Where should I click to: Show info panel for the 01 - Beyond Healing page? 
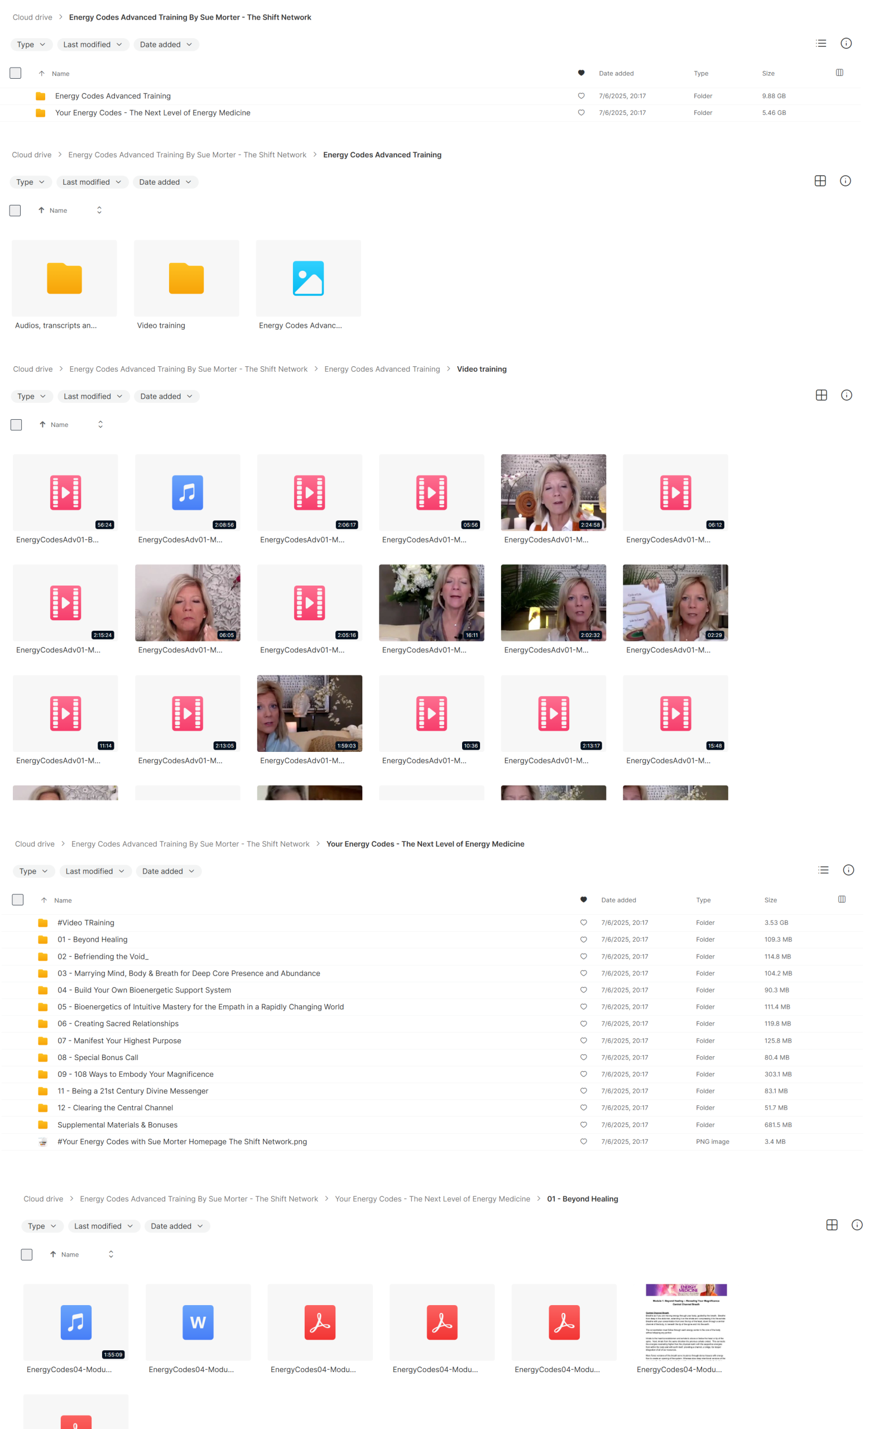[x=857, y=1225]
